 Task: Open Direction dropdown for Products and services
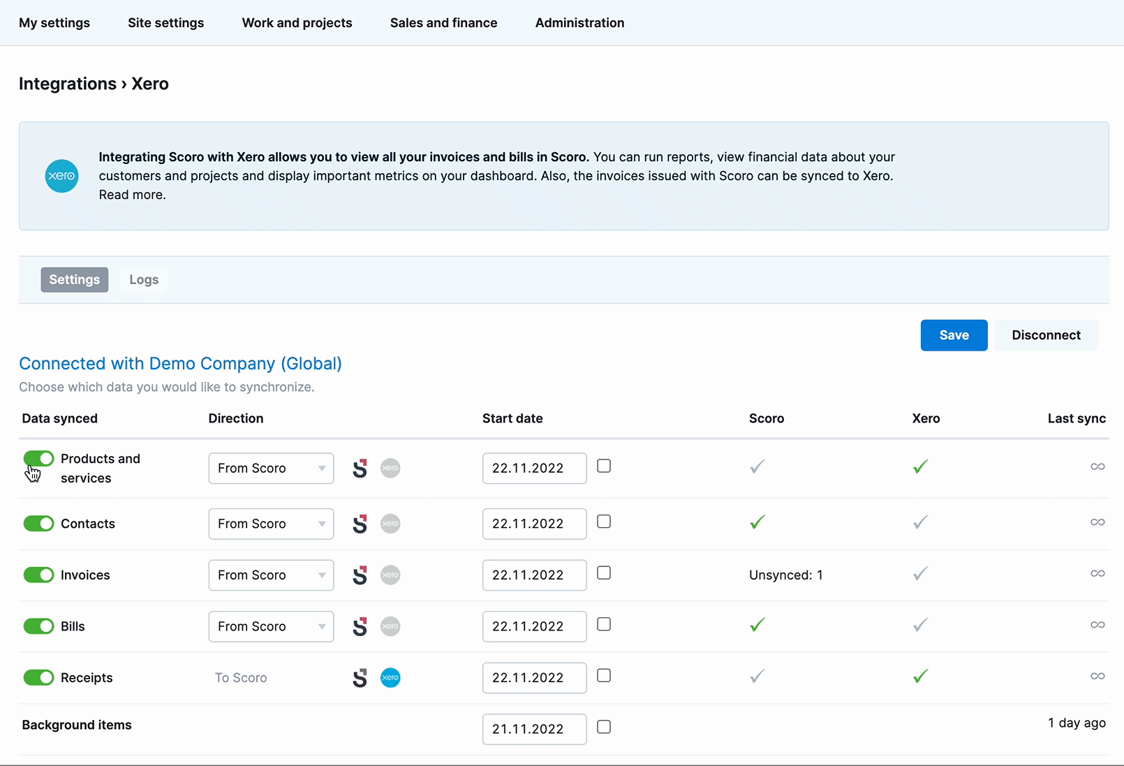(271, 468)
